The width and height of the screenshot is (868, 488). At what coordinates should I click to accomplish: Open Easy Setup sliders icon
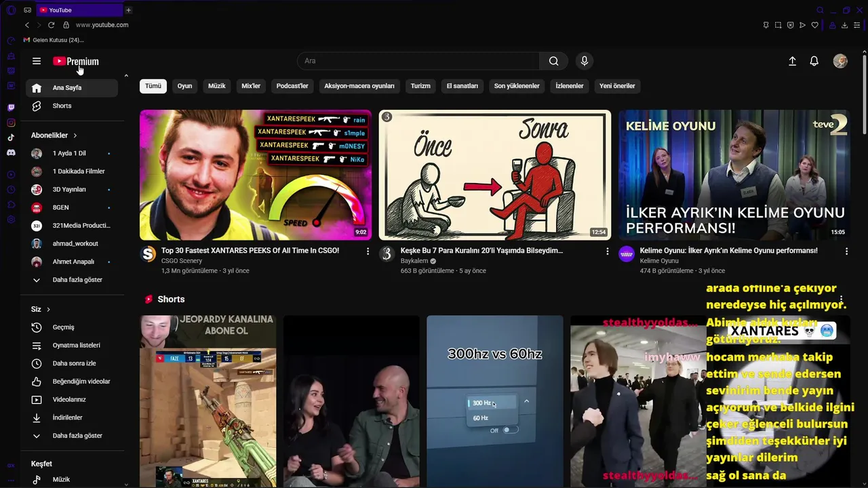(x=856, y=25)
